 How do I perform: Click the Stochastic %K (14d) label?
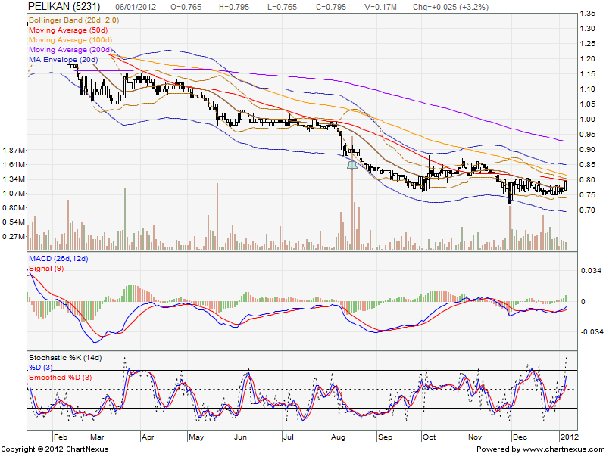coord(64,356)
